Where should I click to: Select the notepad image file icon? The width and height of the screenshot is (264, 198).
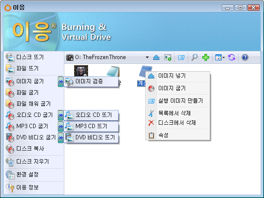(x=113, y=71)
